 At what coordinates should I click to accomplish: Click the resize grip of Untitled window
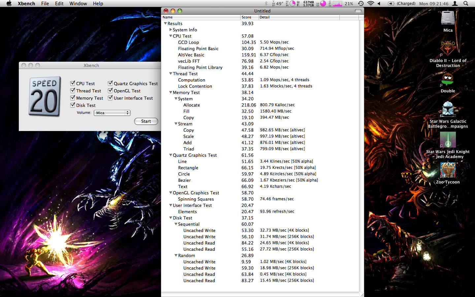pos(362,294)
